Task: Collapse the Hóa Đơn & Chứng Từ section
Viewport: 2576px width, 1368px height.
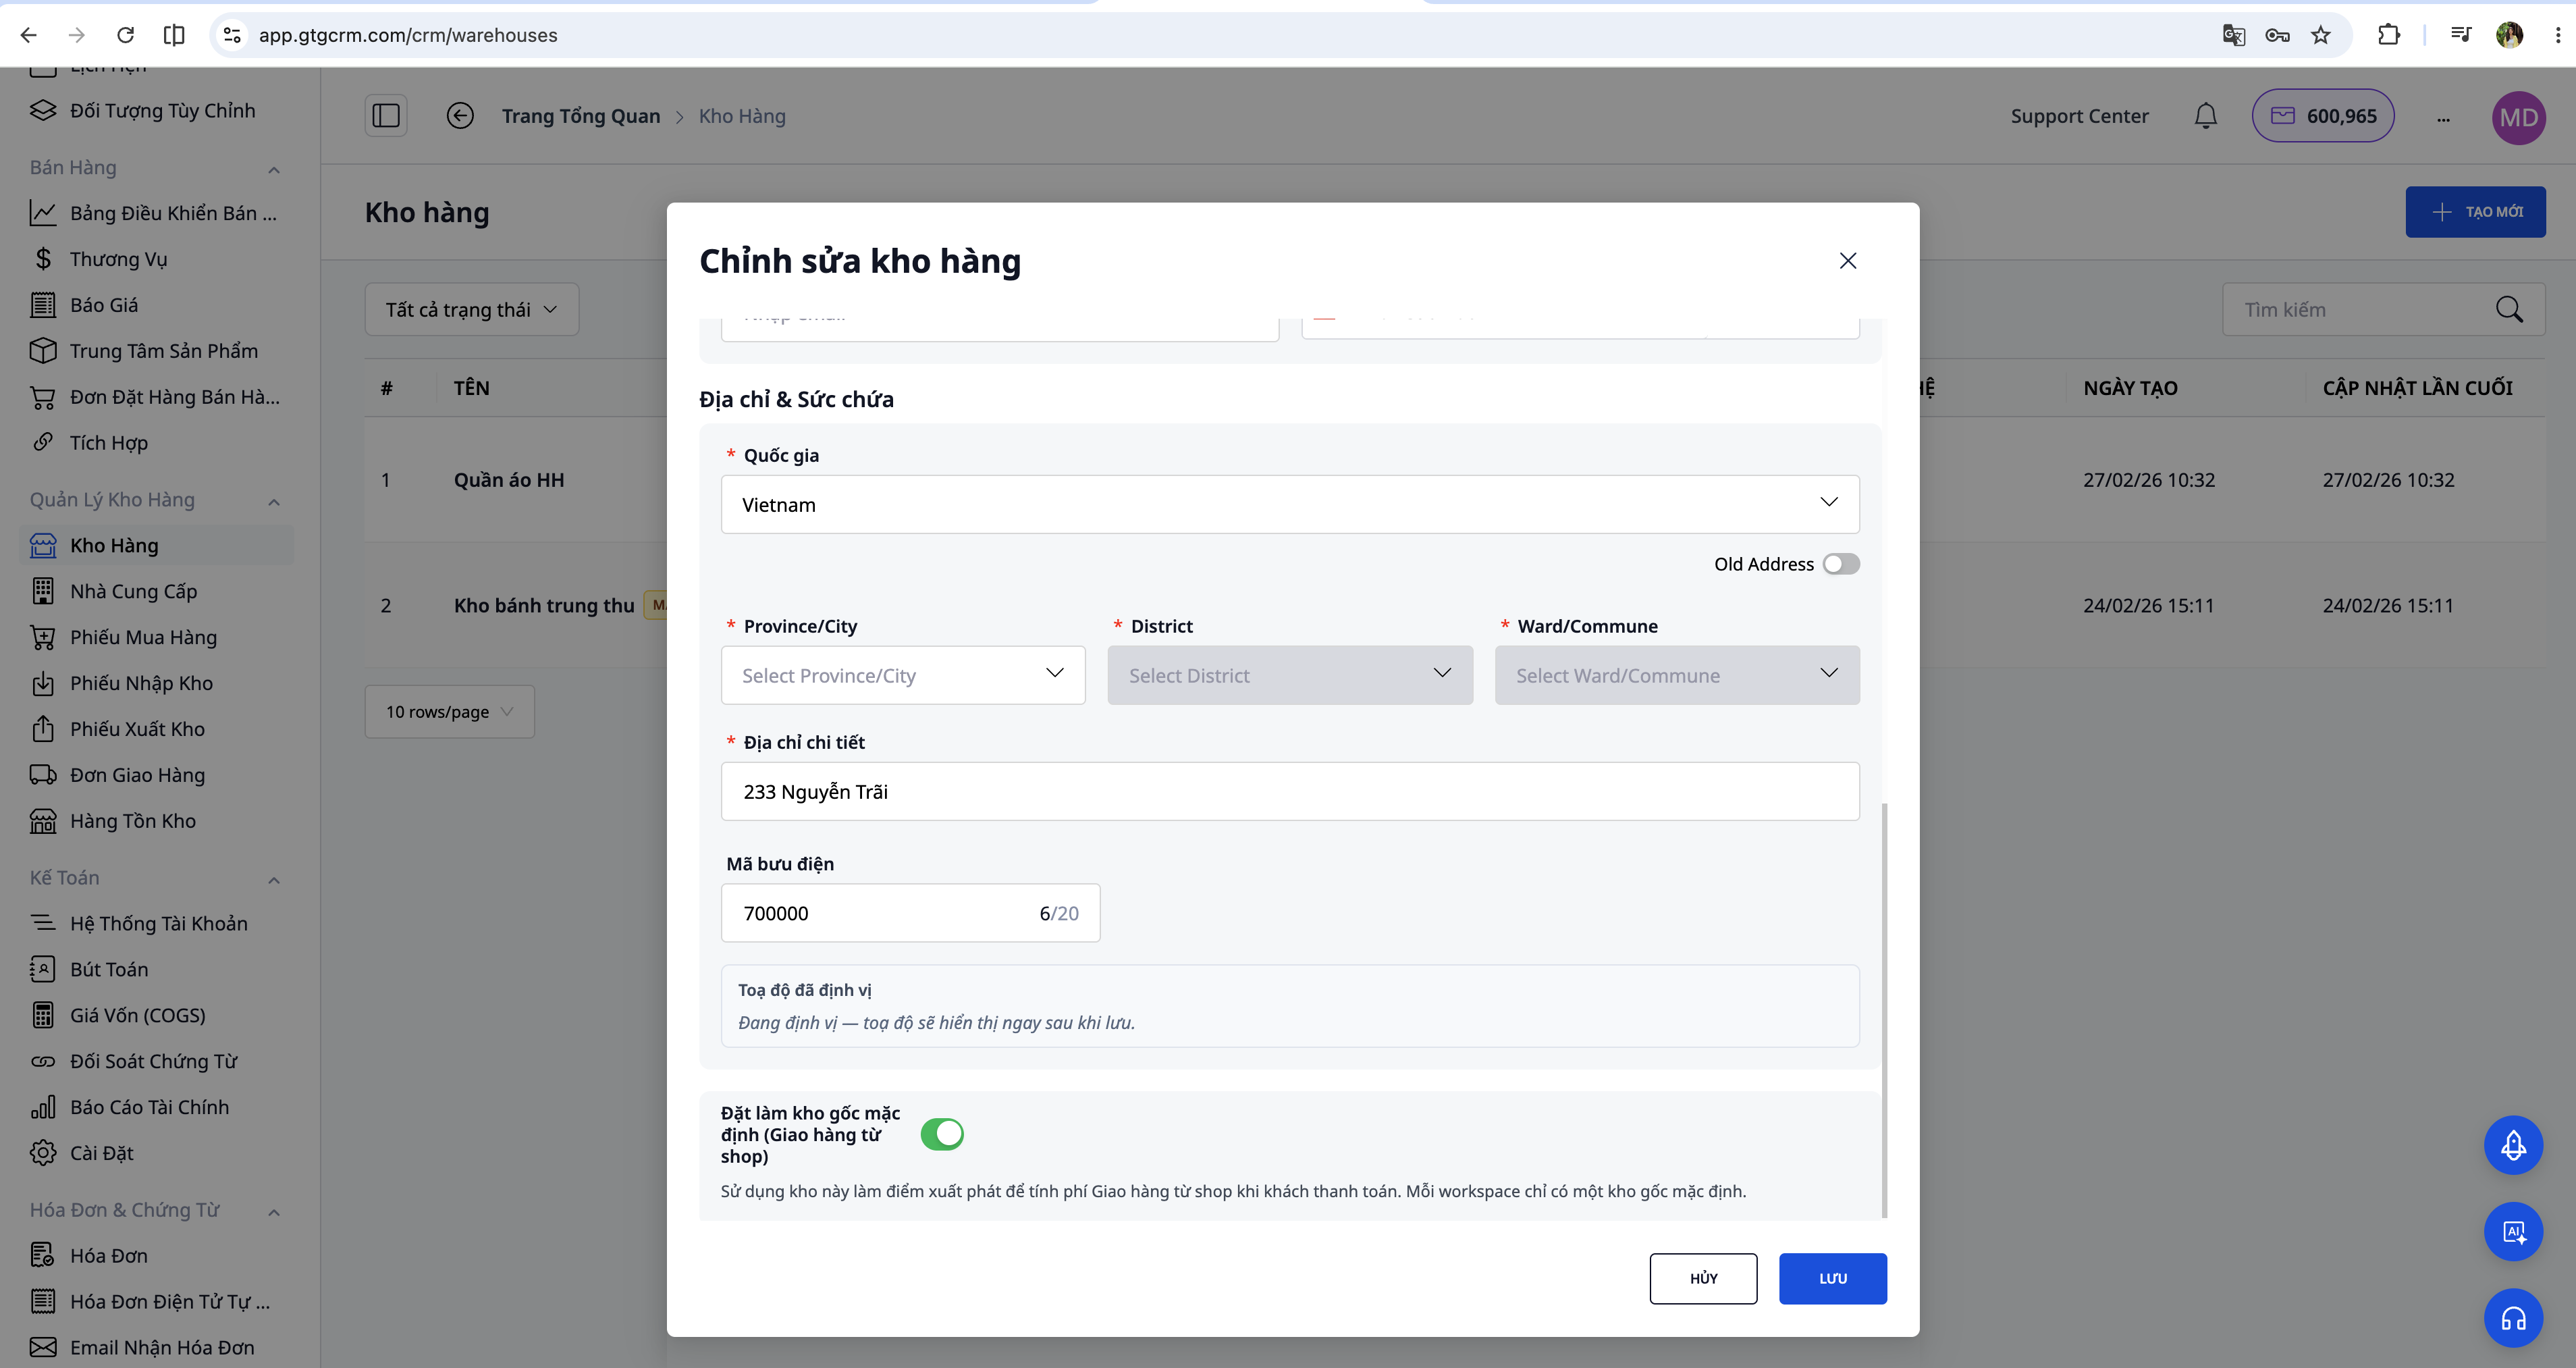Action: coord(274,1211)
